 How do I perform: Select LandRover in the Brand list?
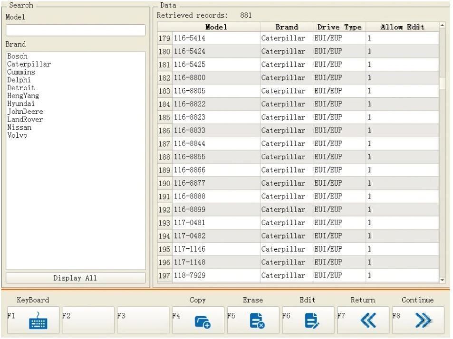tap(25, 120)
